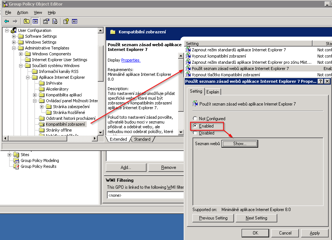Click the tree pane scroll-down arrow
Viewport: 332px width, 240px height.
101,133
